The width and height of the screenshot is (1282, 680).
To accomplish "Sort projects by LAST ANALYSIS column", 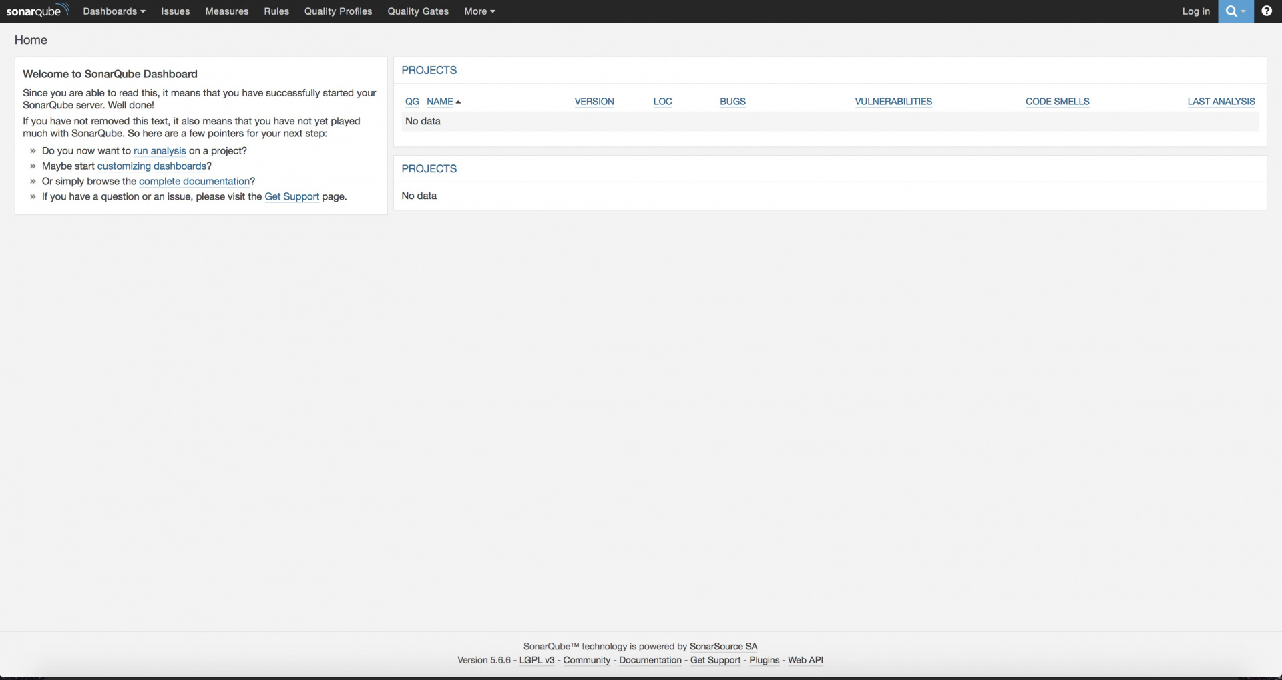I will (1221, 102).
